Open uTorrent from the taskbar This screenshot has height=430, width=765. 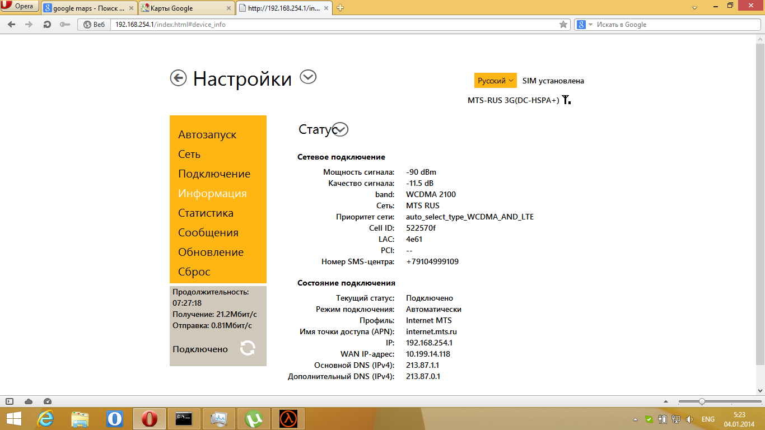254,419
